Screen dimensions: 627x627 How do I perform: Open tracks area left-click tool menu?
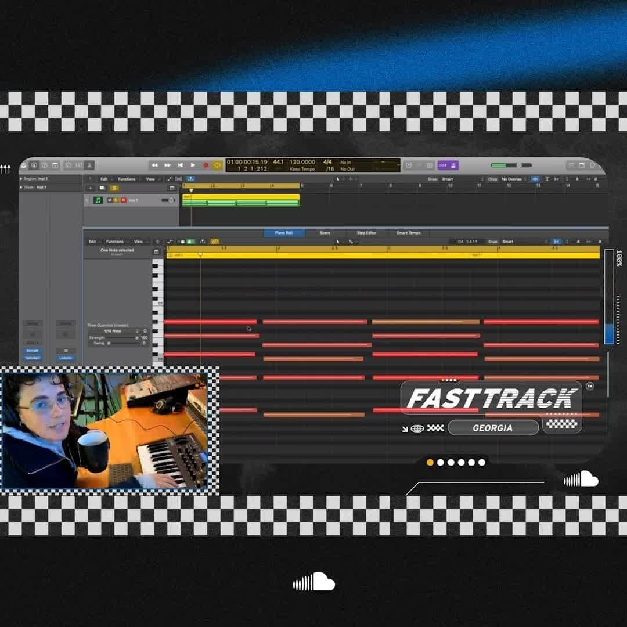click(339, 179)
